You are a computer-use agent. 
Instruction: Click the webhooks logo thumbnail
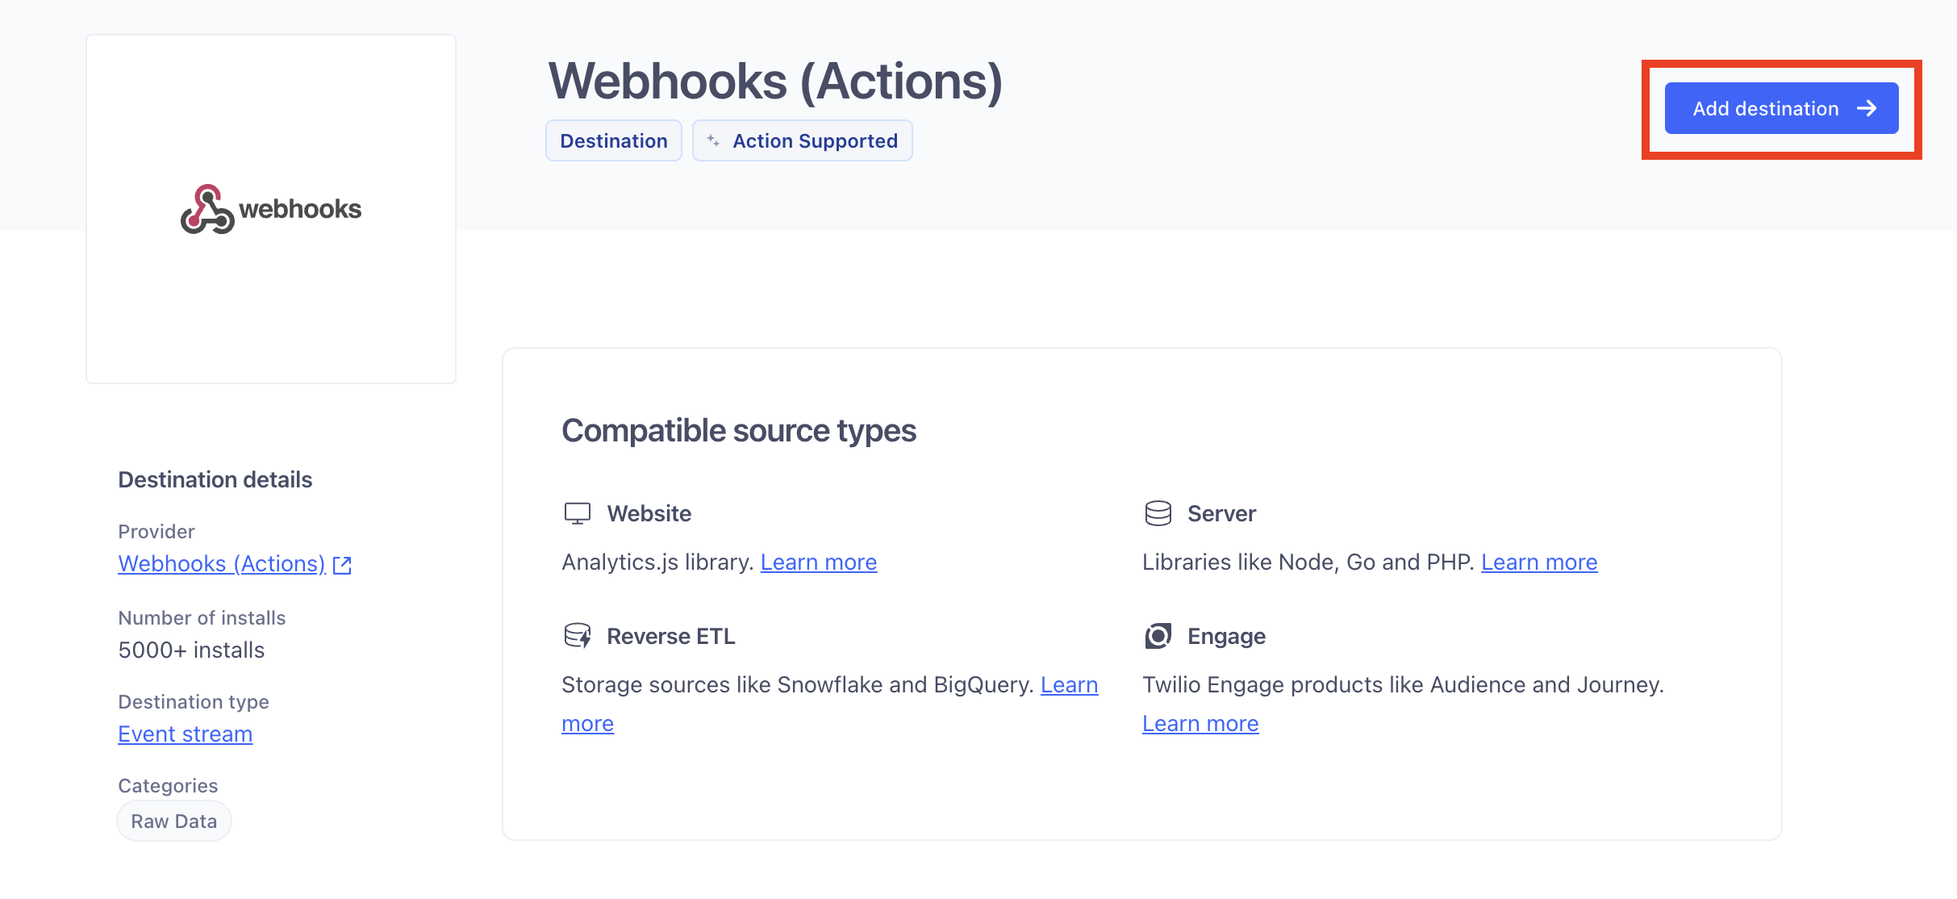click(x=271, y=209)
